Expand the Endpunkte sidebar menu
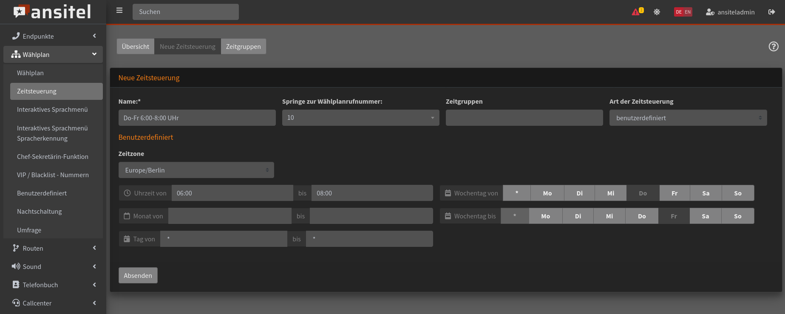785x314 pixels. point(53,37)
